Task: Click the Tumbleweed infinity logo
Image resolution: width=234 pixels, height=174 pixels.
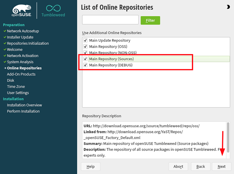Action: tap(53, 11)
